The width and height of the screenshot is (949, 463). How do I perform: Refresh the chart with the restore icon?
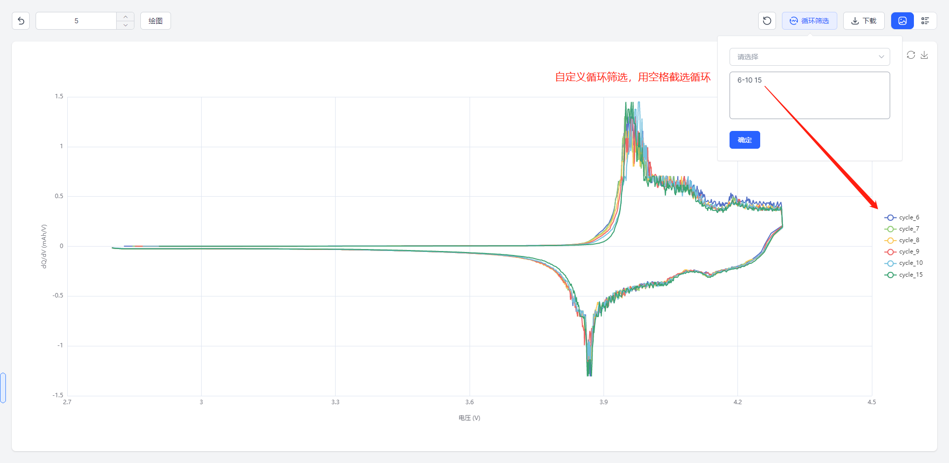pyautogui.click(x=911, y=55)
